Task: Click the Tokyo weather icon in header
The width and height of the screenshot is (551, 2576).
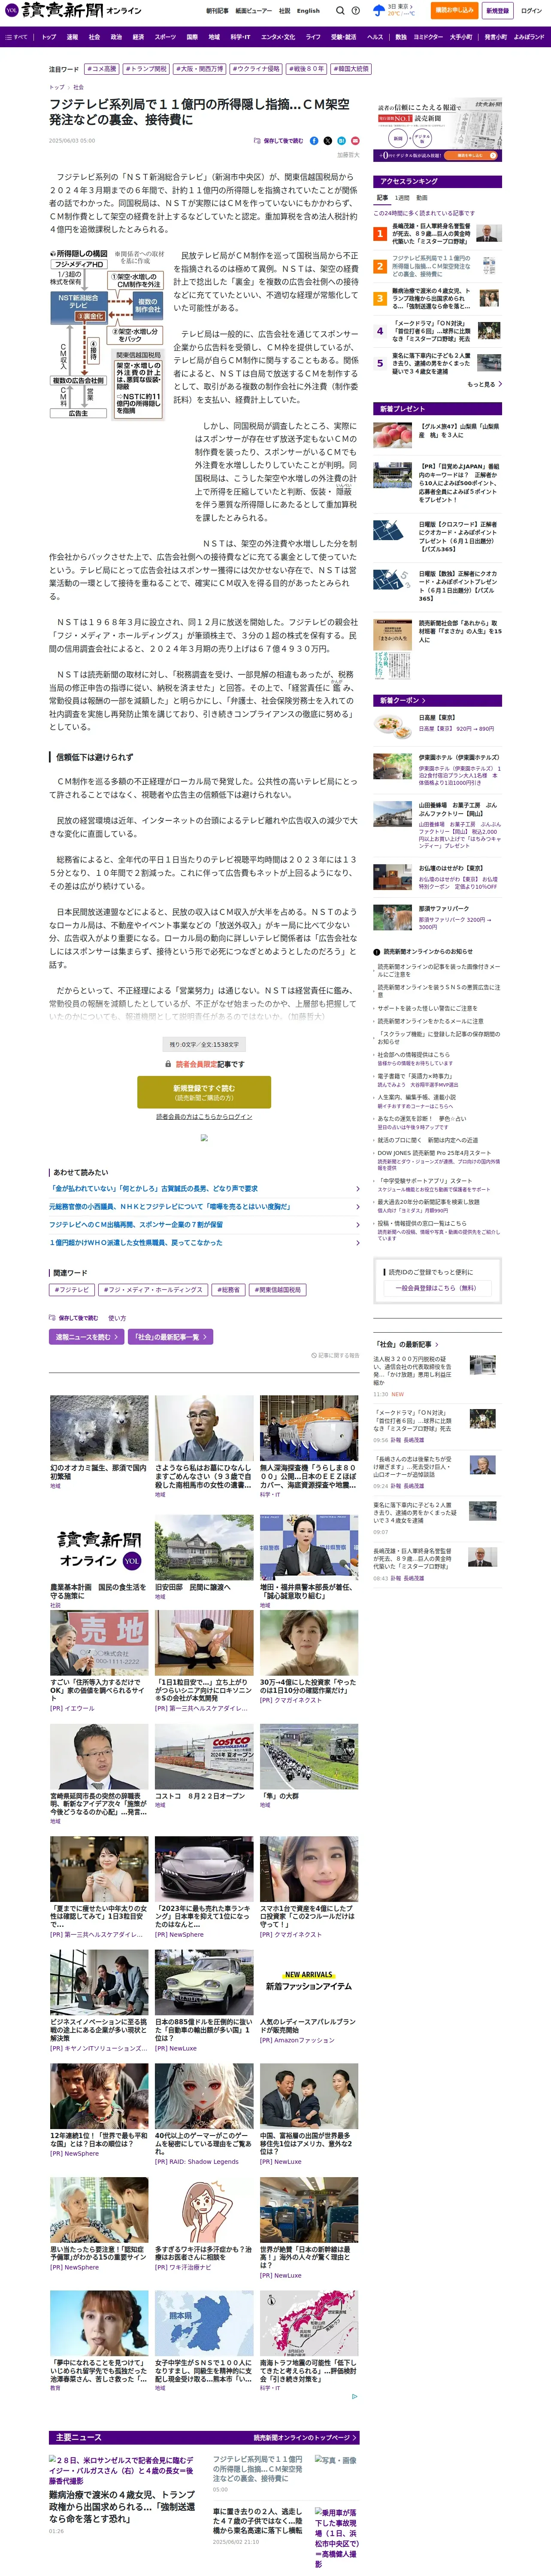Action: 378,10
